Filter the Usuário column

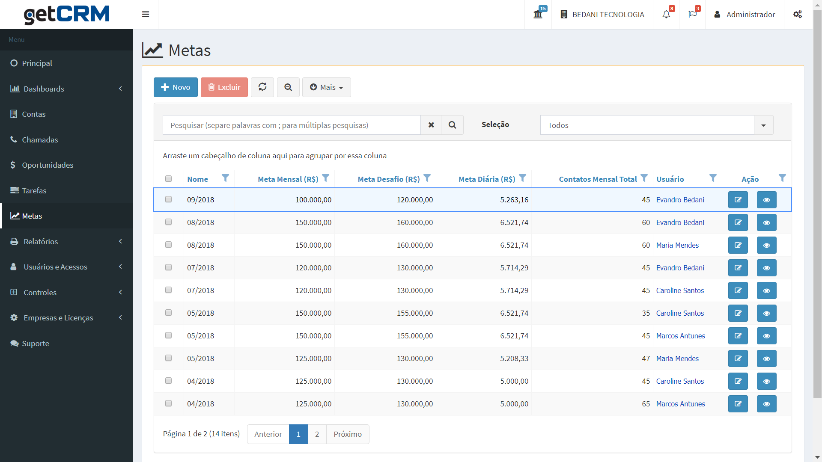click(713, 178)
